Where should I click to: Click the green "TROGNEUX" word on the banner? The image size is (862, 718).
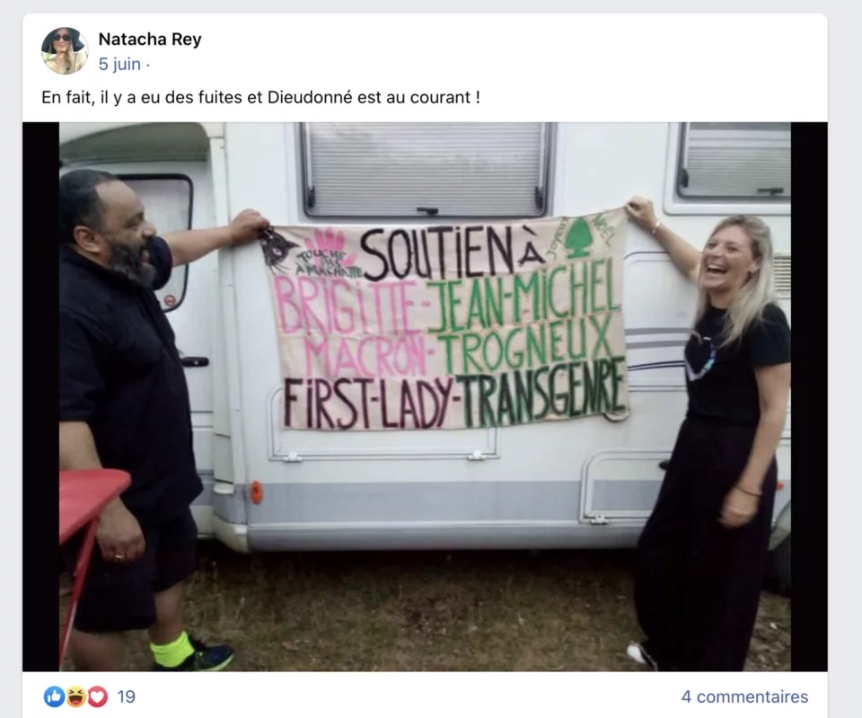pos(527,344)
